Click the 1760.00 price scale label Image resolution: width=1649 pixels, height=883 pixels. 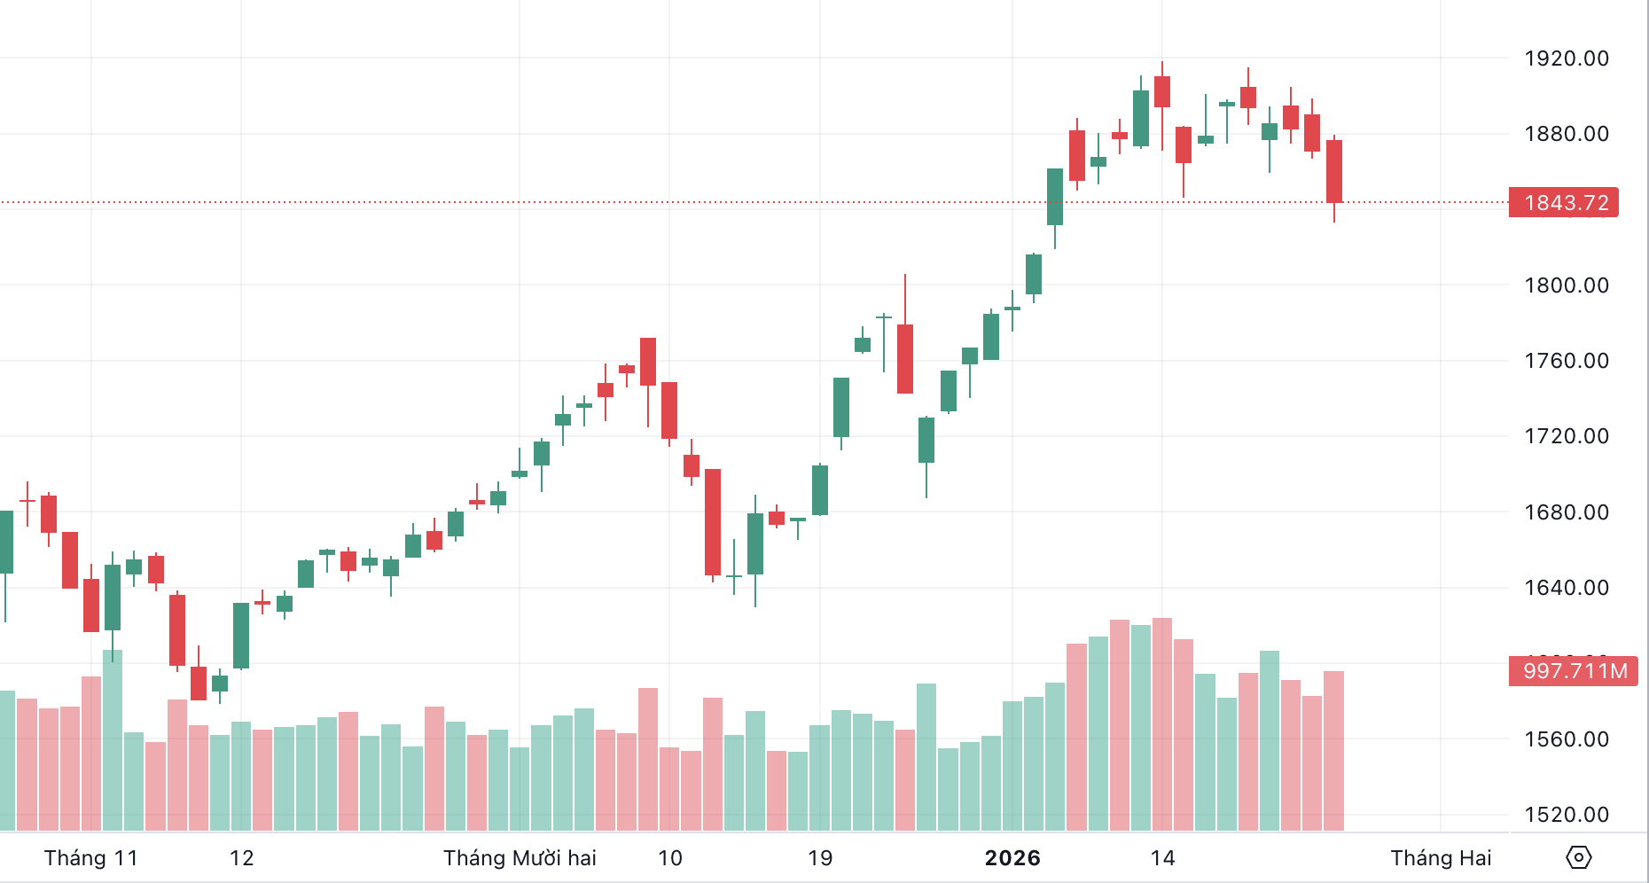(x=1566, y=361)
